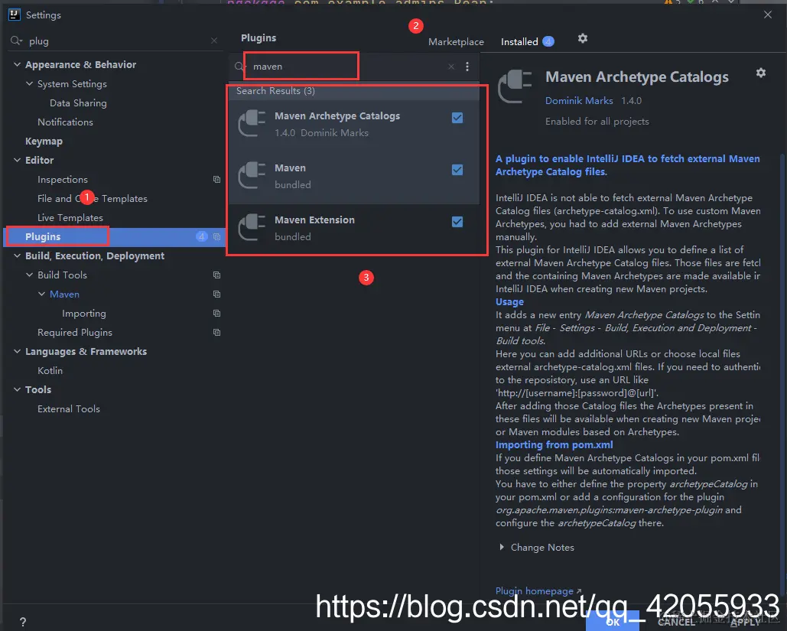Select Required Plugins tree item
Image resolution: width=787 pixels, height=631 pixels.
(75, 332)
